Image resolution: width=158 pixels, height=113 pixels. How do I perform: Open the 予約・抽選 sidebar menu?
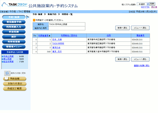coord(14,17)
